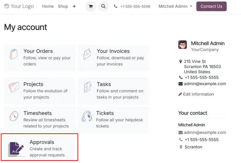
Task: Click the Your Invoices document icon
Action: point(87,54)
